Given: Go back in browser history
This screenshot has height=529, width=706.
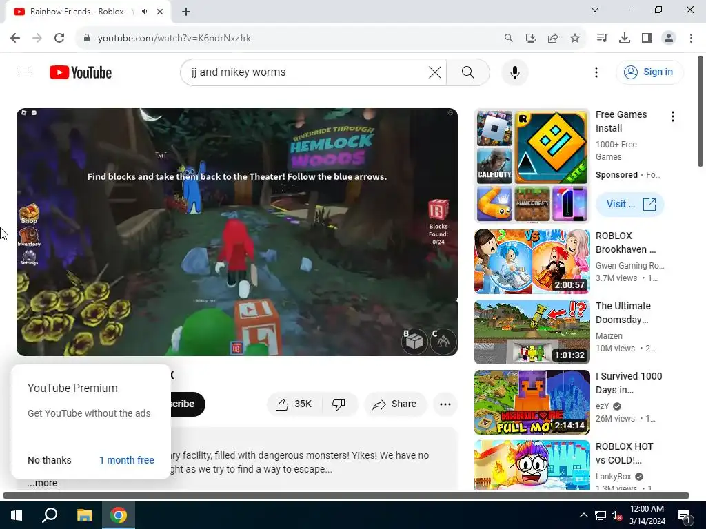Looking at the screenshot, I should click(x=15, y=38).
